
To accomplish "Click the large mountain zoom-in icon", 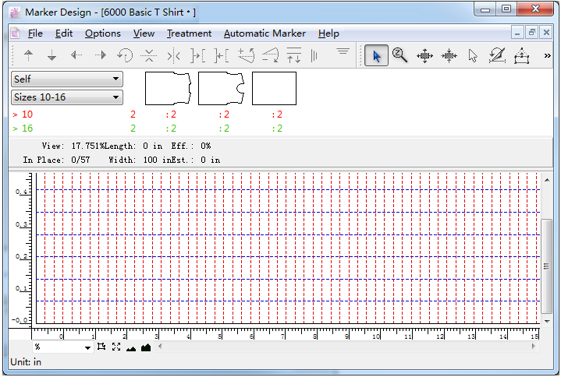I will click(x=145, y=347).
